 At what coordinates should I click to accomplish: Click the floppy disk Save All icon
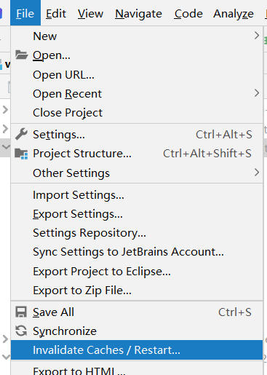21,312
